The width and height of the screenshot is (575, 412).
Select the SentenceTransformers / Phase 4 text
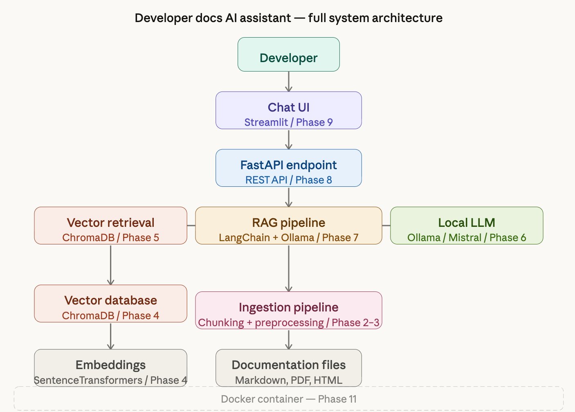[110, 380]
